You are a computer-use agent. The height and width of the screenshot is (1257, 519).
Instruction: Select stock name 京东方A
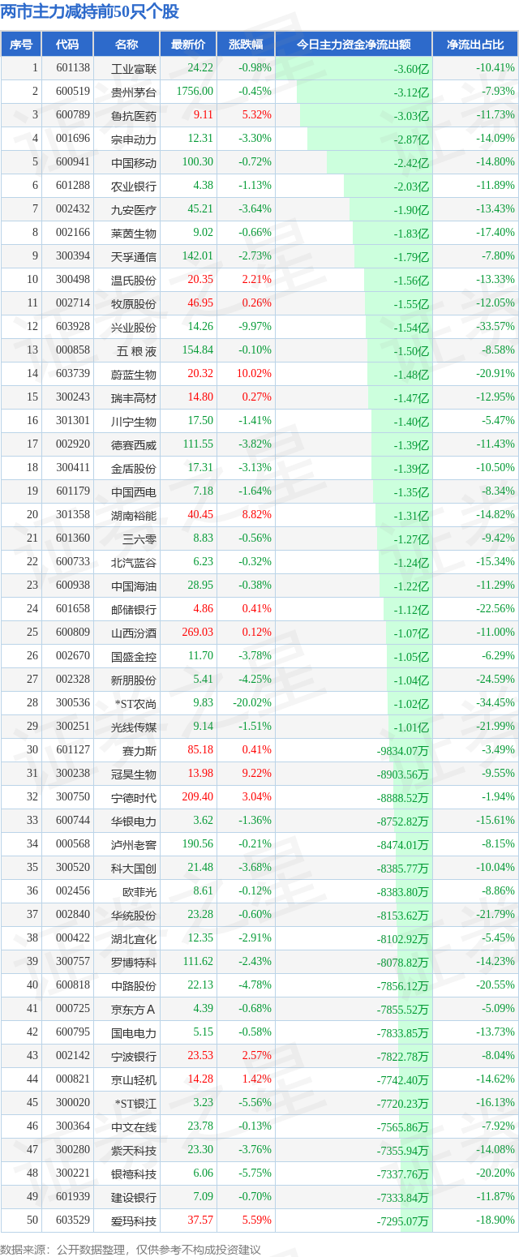[135, 1010]
